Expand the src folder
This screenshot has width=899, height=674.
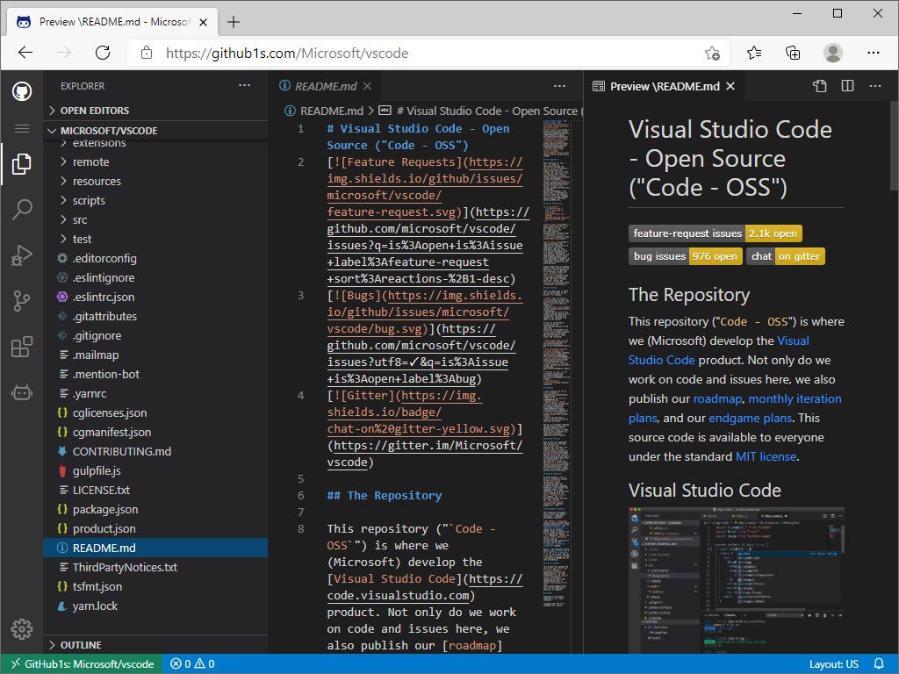(x=80, y=219)
